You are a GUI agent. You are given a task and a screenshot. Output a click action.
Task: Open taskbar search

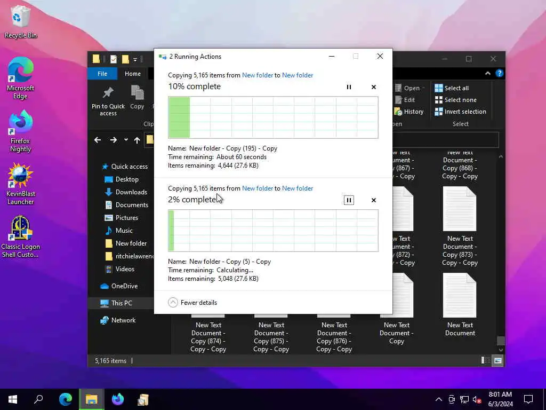coord(38,399)
